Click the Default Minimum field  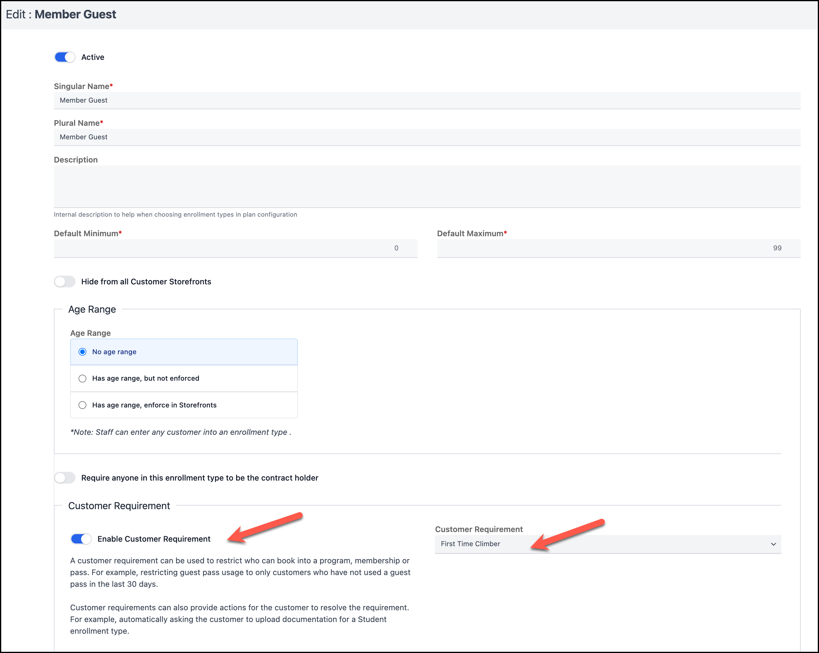pyautogui.click(x=236, y=248)
